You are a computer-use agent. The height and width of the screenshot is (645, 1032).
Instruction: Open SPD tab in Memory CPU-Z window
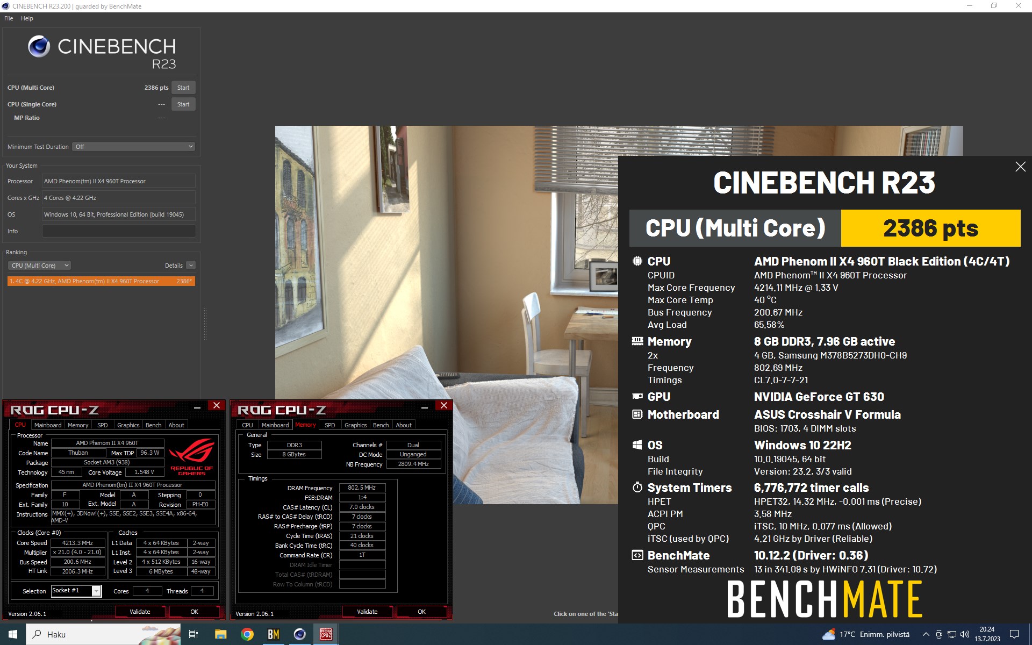(x=330, y=425)
